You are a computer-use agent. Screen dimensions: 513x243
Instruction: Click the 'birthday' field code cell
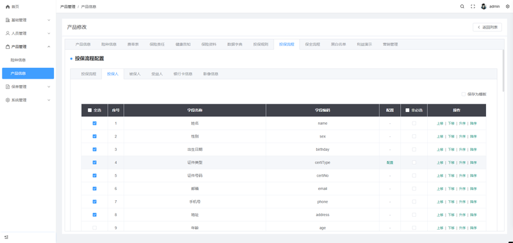pyautogui.click(x=323, y=150)
